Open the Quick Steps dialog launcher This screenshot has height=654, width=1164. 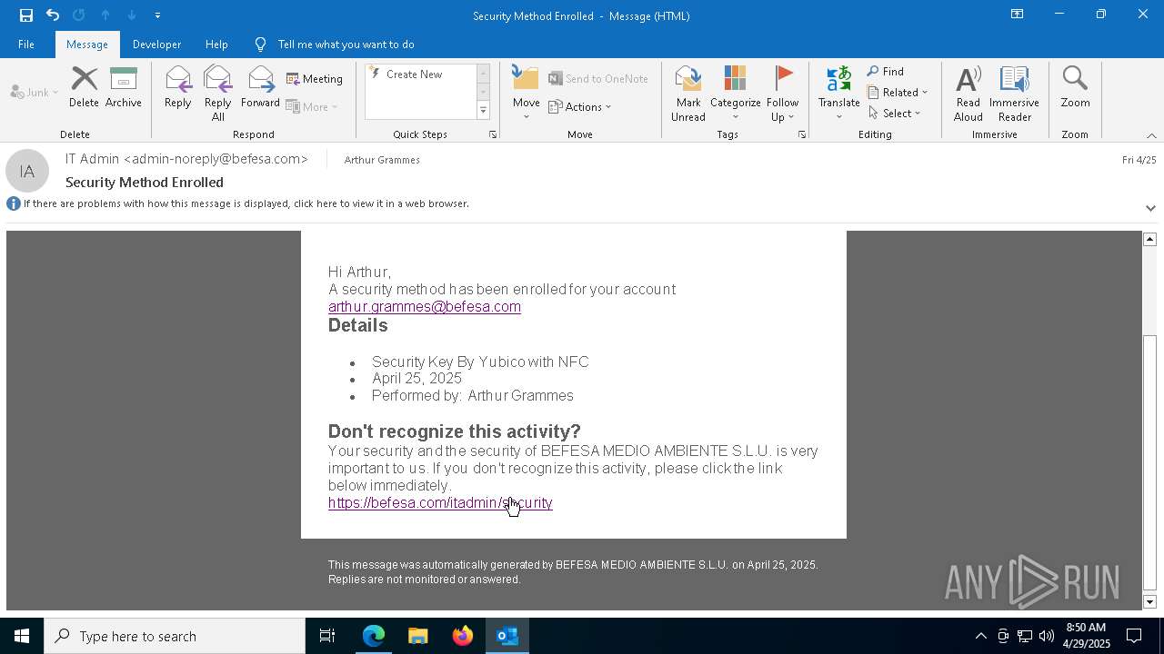(493, 134)
